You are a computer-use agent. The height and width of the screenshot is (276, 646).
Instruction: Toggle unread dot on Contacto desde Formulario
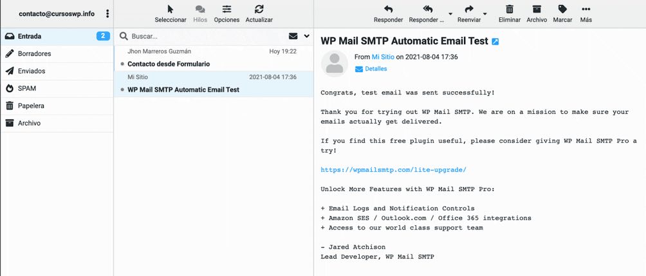tap(122, 64)
